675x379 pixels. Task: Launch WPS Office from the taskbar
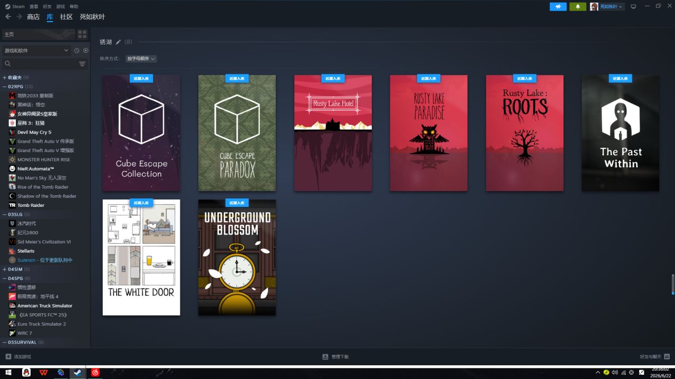pyautogui.click(x=43, y=373)
